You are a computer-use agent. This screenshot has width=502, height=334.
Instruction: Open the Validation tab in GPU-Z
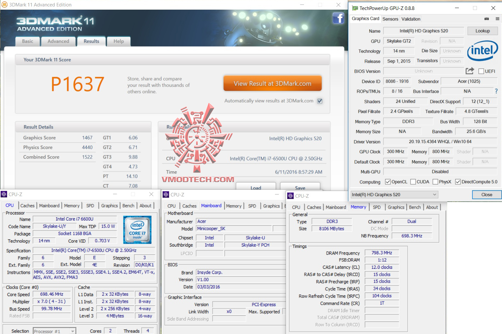click(x=411, y=19)
